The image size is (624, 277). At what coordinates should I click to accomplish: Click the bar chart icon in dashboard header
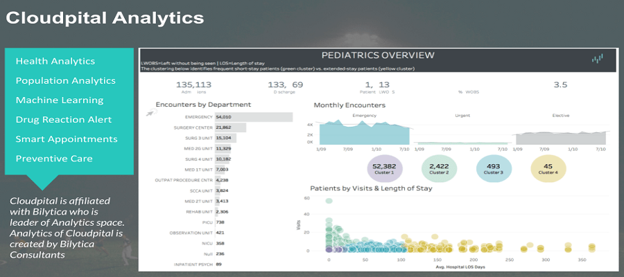[597, 60]
